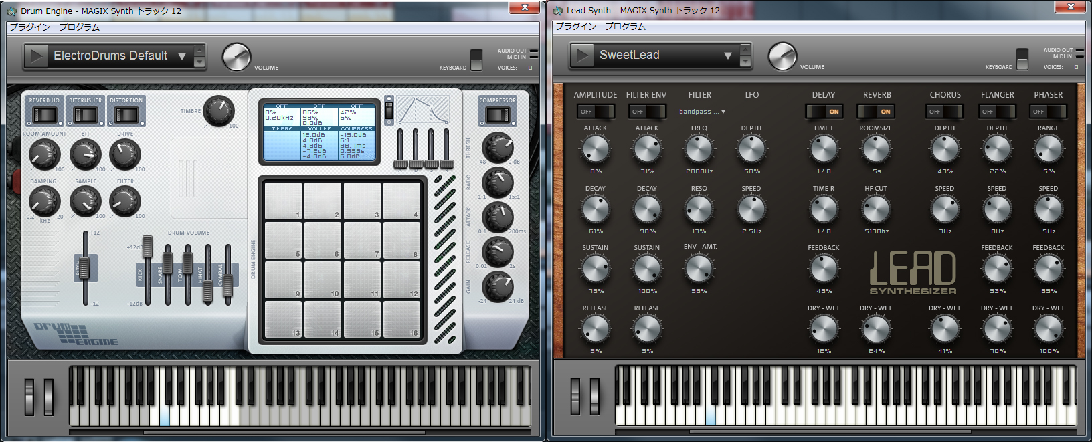Screen dimensions: 1092x442
Task: Hit drum pad 1
Action: [x=282, y=201]
